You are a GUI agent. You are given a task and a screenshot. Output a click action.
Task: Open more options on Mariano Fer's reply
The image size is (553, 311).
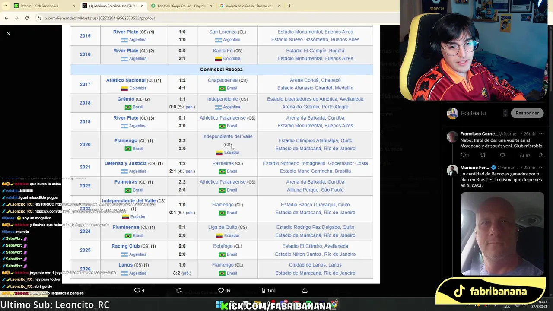541,168
